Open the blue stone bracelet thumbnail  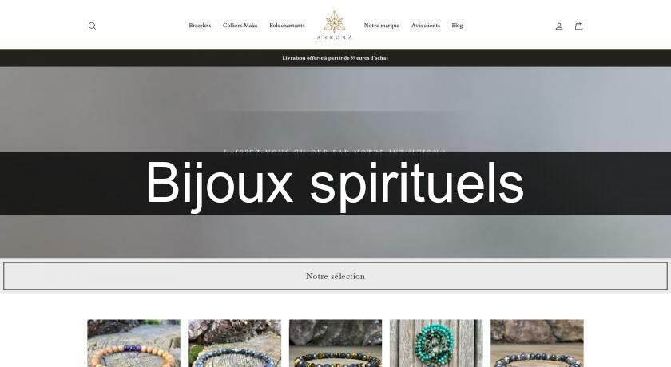(x=235, y=343)
